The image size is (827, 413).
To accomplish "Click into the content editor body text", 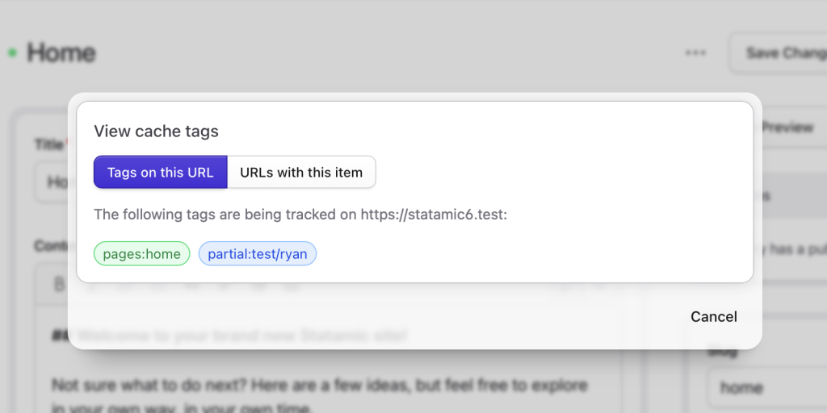I will 319,386.
